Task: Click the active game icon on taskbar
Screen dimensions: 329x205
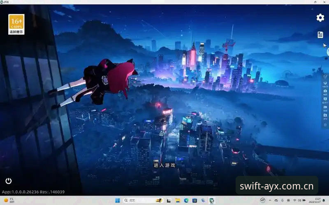Action: click(212, 200)
